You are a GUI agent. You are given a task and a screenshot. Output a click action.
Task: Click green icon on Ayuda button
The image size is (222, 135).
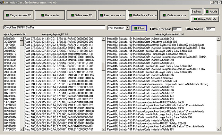pos(207,11)
